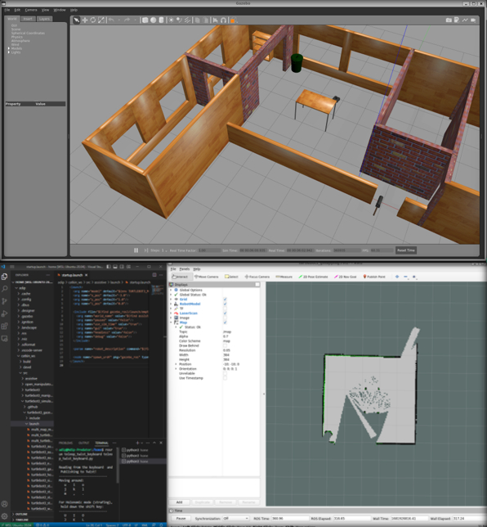
Task: Expand the Global Options tree item
Action: 171,290
